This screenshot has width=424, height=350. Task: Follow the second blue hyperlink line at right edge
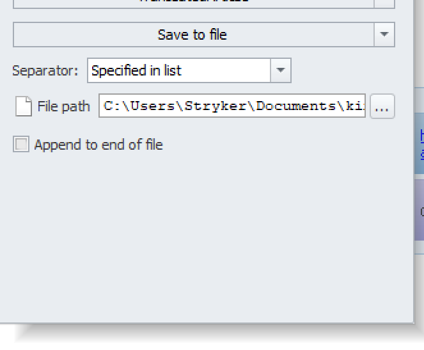[422, 154]
